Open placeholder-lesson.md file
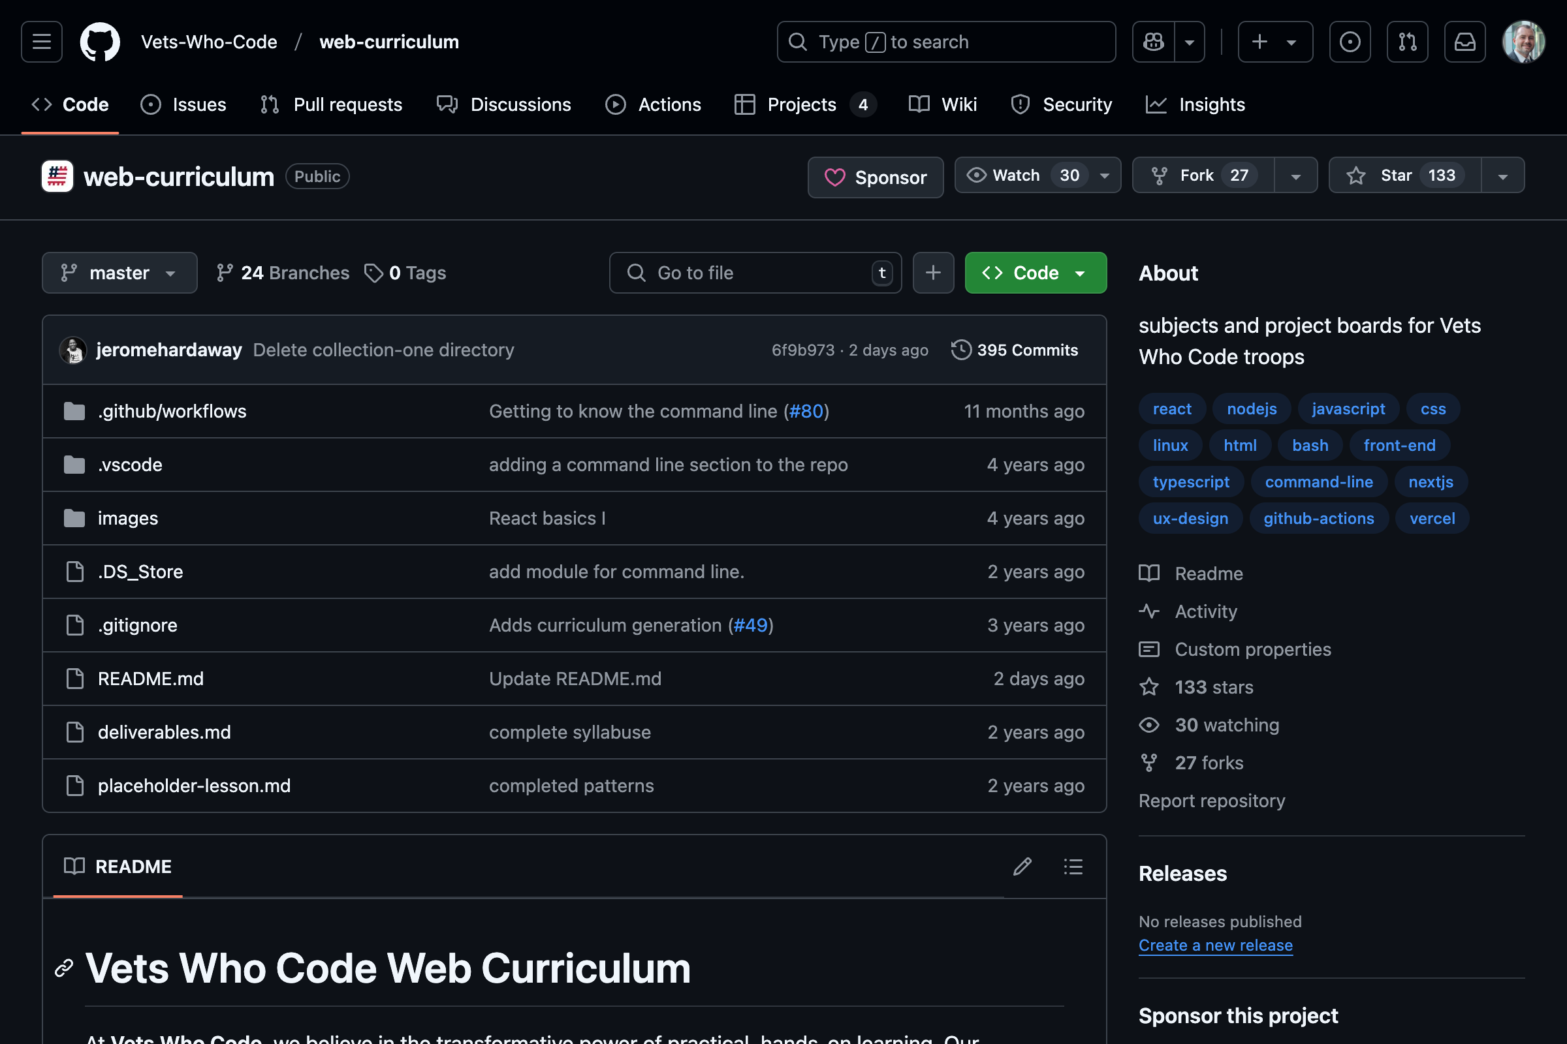This screenshot has height=1044, width=1567. pyautogui.click(x=194, y=786)
